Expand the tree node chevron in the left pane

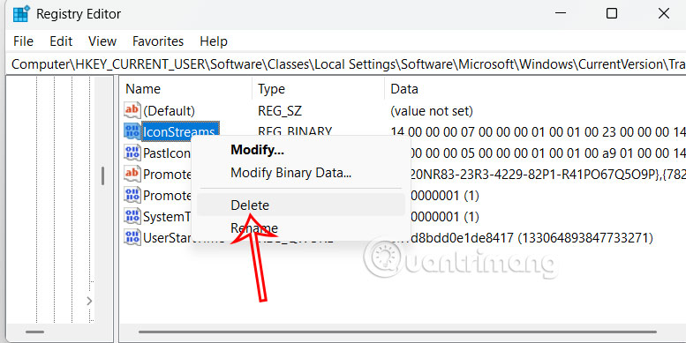(89, 301)
